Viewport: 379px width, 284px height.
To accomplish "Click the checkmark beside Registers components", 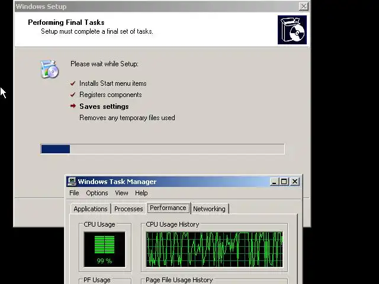I will [x=73, y=95].
